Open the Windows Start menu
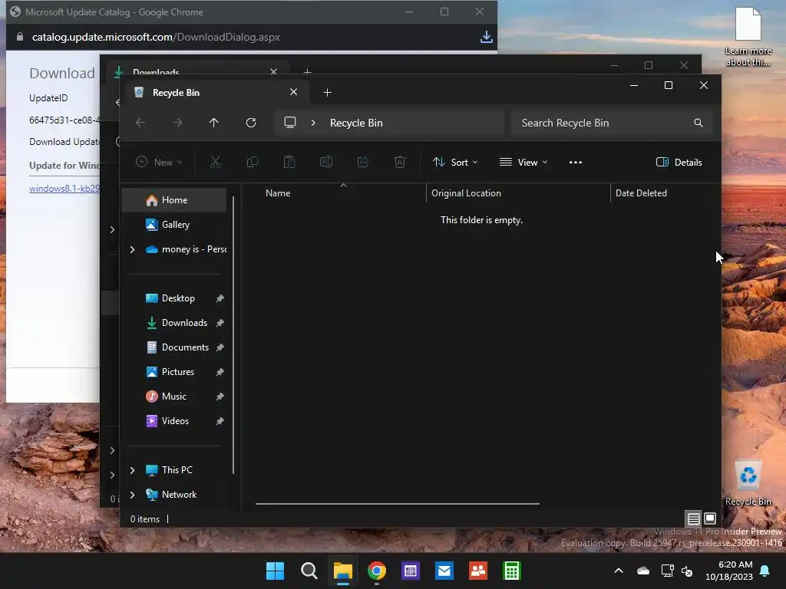Image resolution: width=786 pixels, height=589 pixels. coord(275,571)
